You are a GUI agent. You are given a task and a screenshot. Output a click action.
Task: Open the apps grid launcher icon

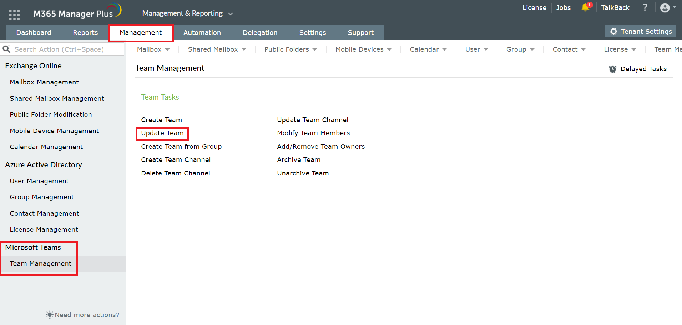coord(14,15)
